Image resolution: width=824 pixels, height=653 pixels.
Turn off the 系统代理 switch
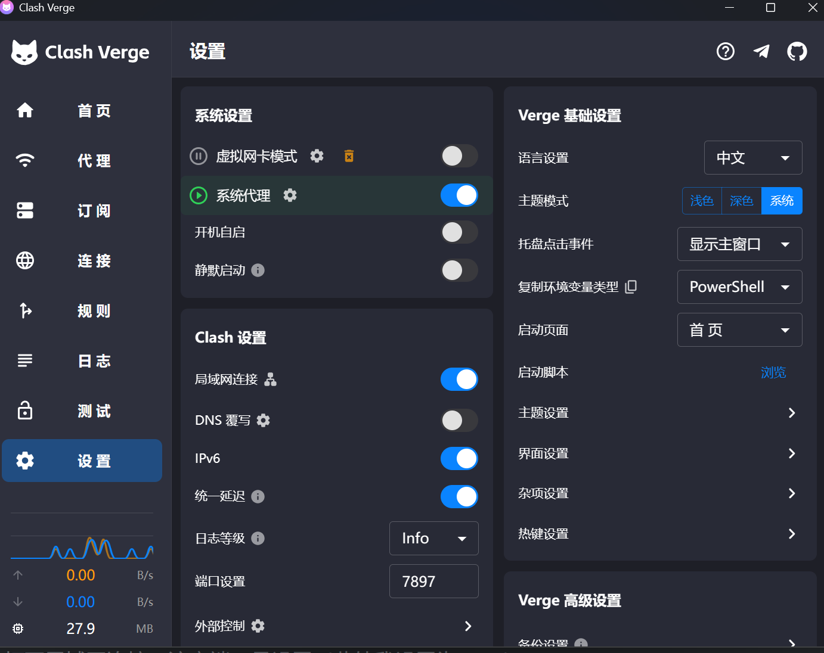pos(459,195)
